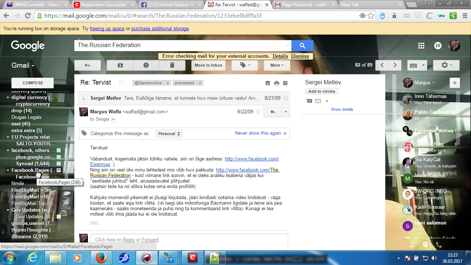Click the Facebook.Pages label color swatch
Screen dimensions: 471x265
coord(59,170)
